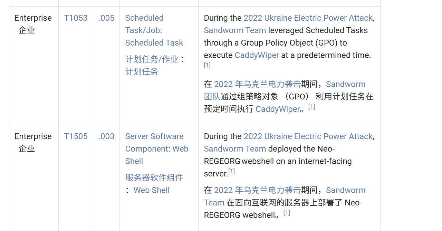Screen dimensions: 442x231
Task: Open English '2022 Ukraine Electric Power Attack' in T1505 row
Action: [x=308, y=136]
